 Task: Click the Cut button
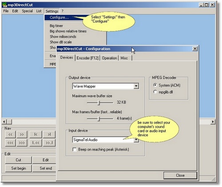(x=18, y=160)
